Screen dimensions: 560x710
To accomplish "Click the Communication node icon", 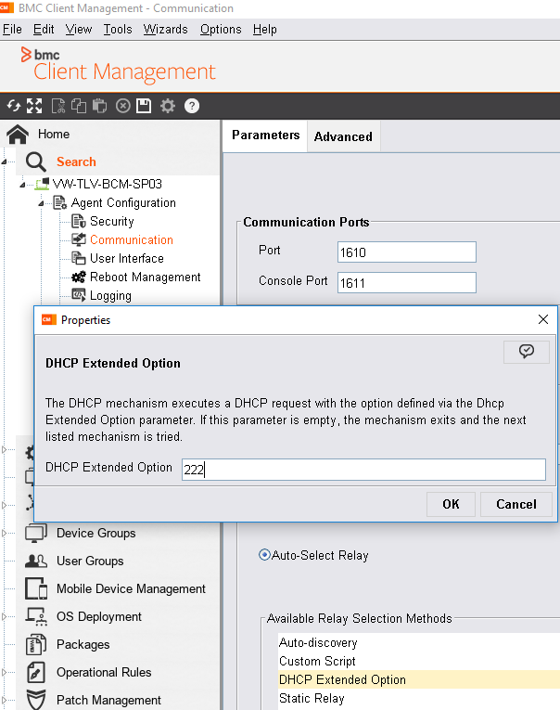I will pyautogui.click(x=79, y=239).
